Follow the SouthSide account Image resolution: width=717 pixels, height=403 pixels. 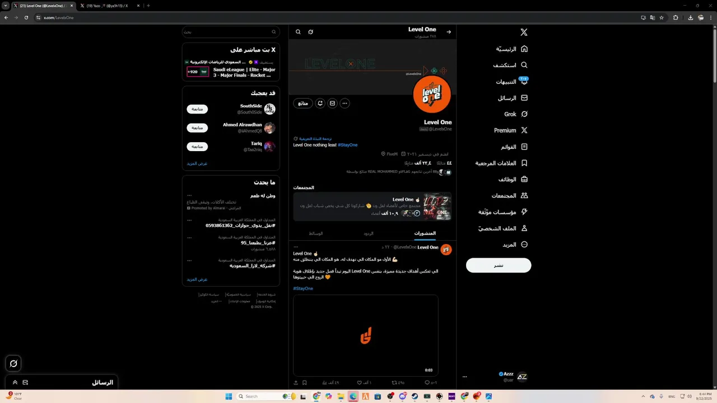pos(197,109)
